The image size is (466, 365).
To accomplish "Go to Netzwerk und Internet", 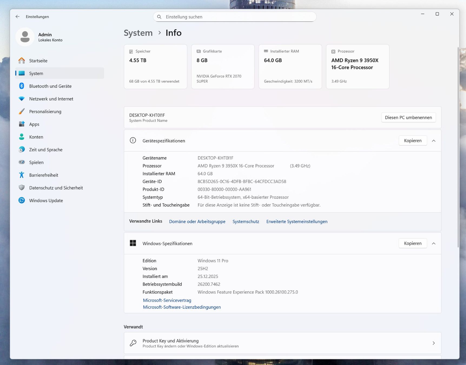I will click(x=60, y=99).
